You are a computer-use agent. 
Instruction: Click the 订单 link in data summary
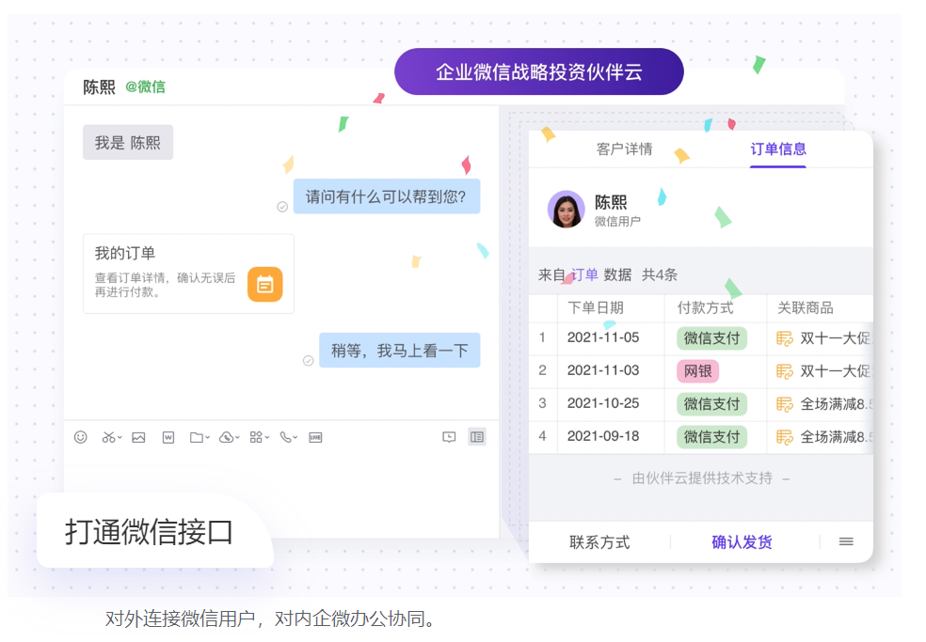(584, 274)
